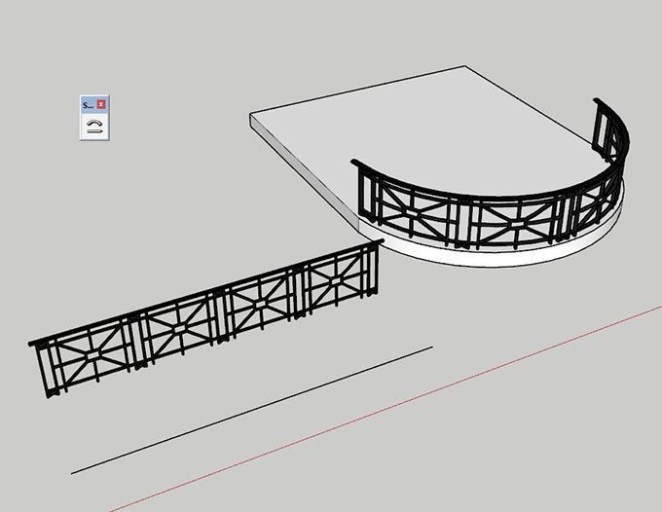The image size is (662, 512).
Task: Activate the Shape Bender tool icon
Action: [x=93, y=126]
